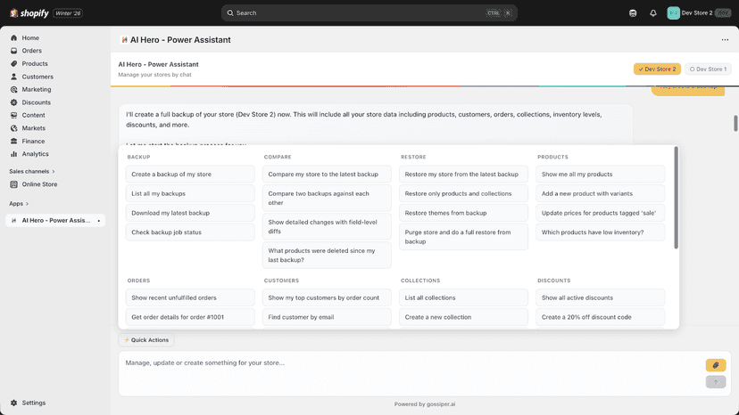Viewport: 739px width, 415px height.
Task: Choose 'Compare my store to the latest backup'
Action: pos(327,174)
